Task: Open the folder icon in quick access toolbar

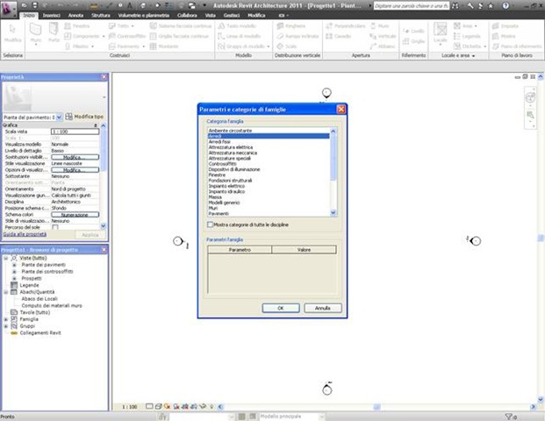Action: coord(24,5)
